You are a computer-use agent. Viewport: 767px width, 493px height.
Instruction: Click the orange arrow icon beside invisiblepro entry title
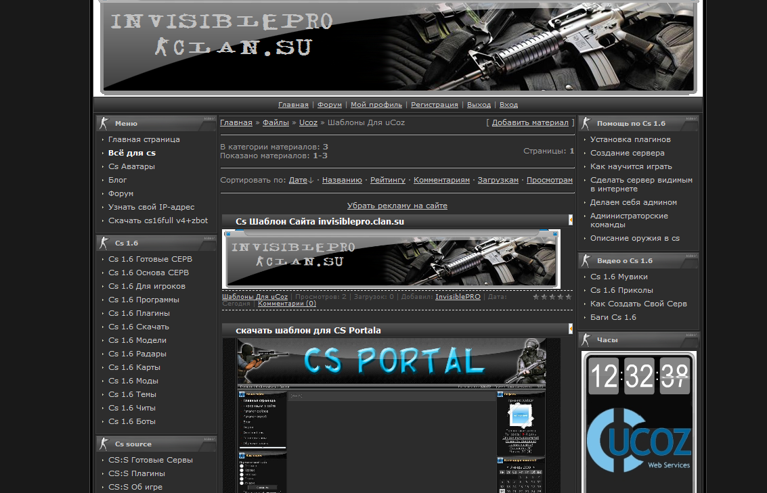click(x=571, y=220)
